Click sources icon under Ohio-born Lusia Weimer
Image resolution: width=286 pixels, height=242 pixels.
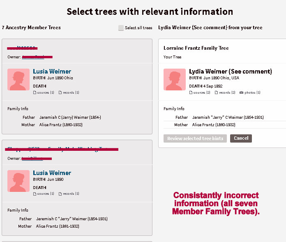(35, 92)
